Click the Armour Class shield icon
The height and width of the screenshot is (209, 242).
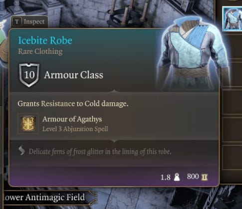click(x=29, y=75)
